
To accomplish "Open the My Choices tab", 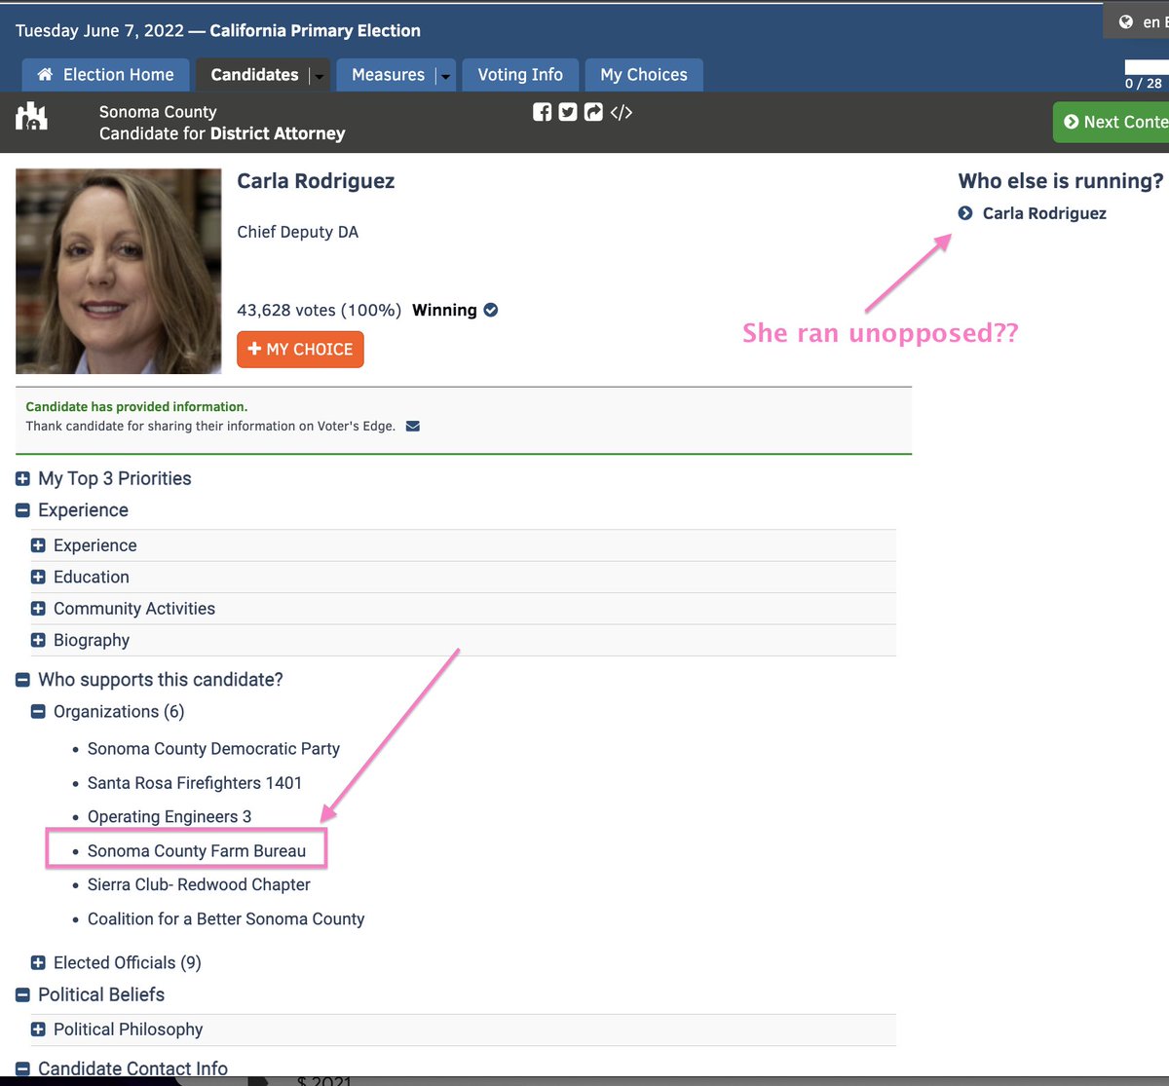I will (644, 75).
